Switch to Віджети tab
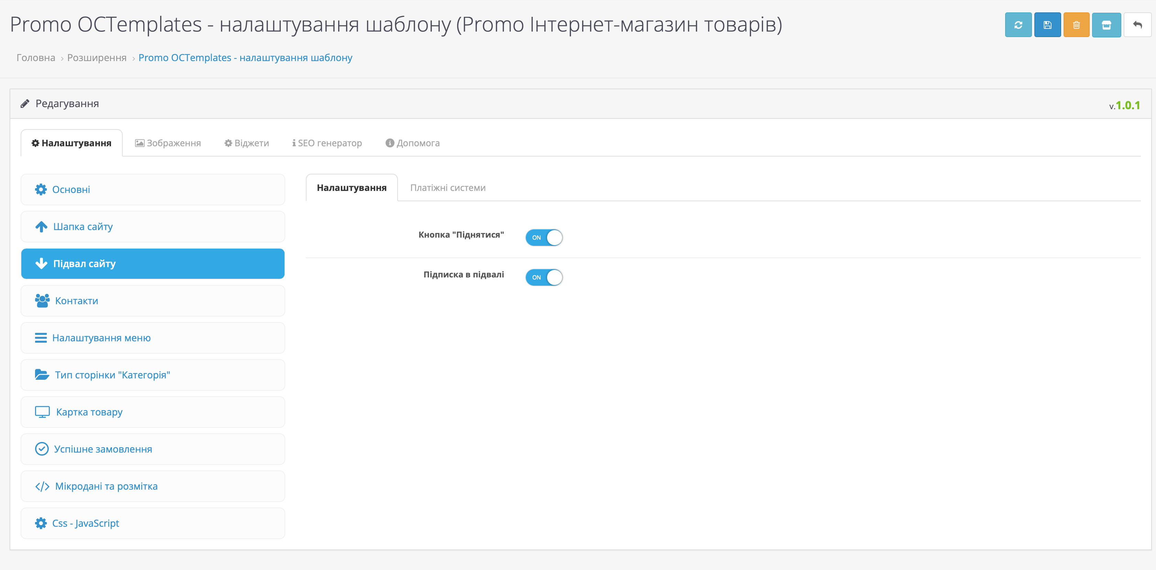This screenshot has width=1156, height=570. click(x=246, y=143)
